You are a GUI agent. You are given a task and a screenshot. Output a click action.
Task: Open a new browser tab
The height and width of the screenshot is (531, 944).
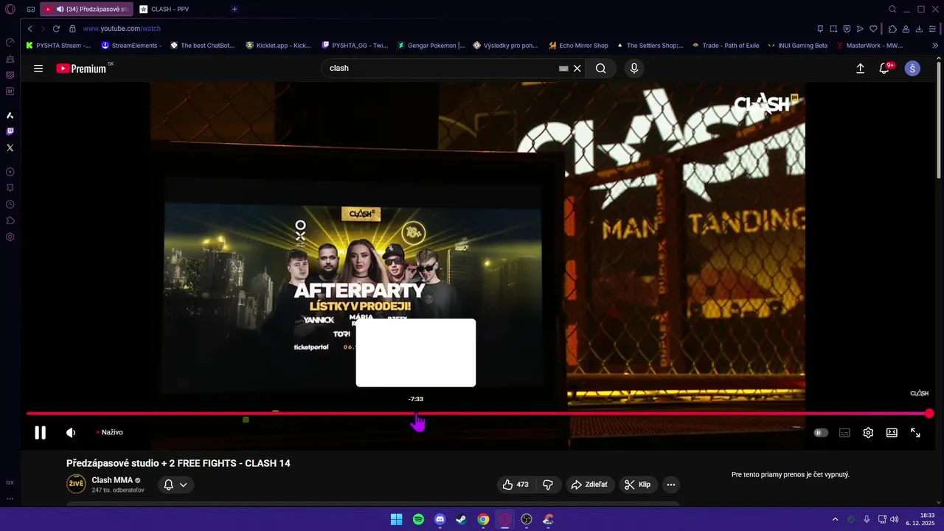click(x=235, y=9)
